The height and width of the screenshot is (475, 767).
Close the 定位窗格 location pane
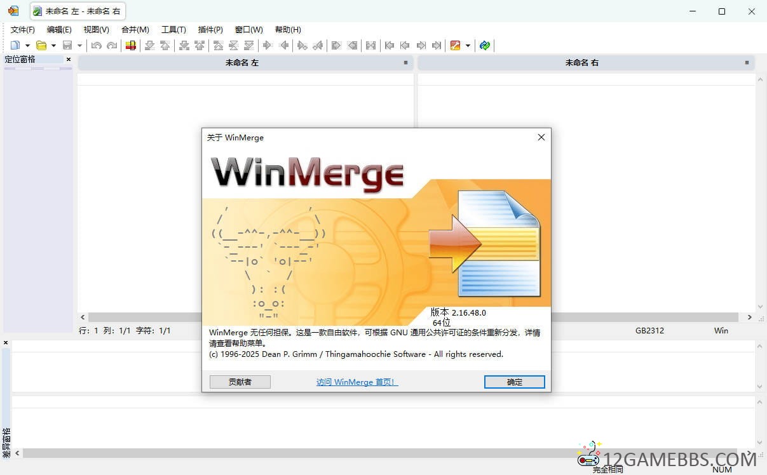(69, 60)
